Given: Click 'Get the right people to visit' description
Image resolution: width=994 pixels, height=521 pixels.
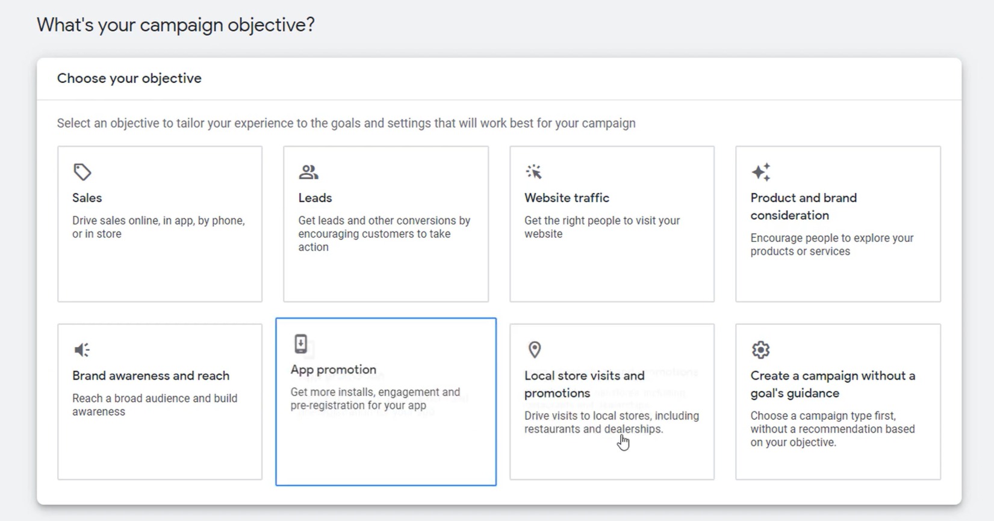Looking at the screenshot, I should (602, 227).
